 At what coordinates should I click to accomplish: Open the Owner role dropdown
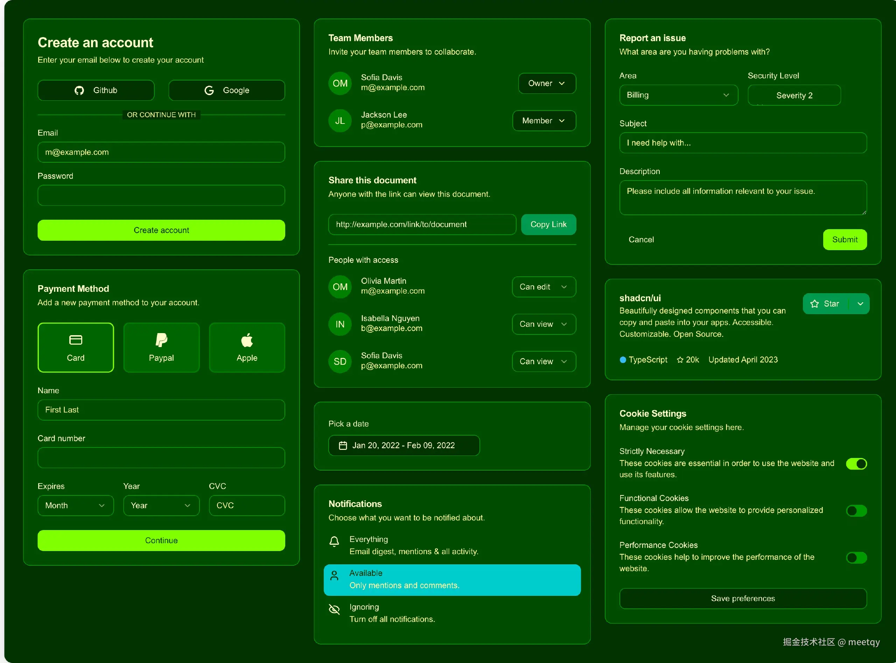[x=547, y=83]
